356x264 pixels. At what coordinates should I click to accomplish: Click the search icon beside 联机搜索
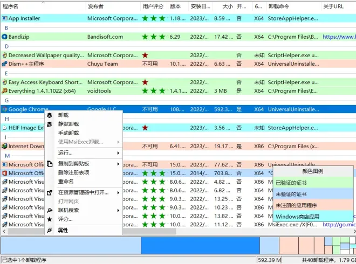pyautogui.click(x=50, y=210)
